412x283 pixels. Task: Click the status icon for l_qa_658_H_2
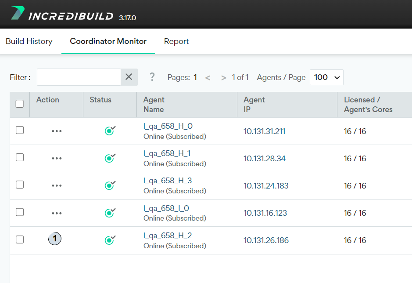pos(110,240)
